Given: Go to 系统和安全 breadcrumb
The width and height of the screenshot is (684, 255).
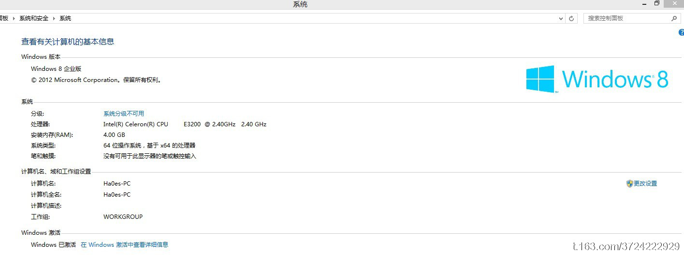Looking at the screenshot, I should (x=34, y=18).
